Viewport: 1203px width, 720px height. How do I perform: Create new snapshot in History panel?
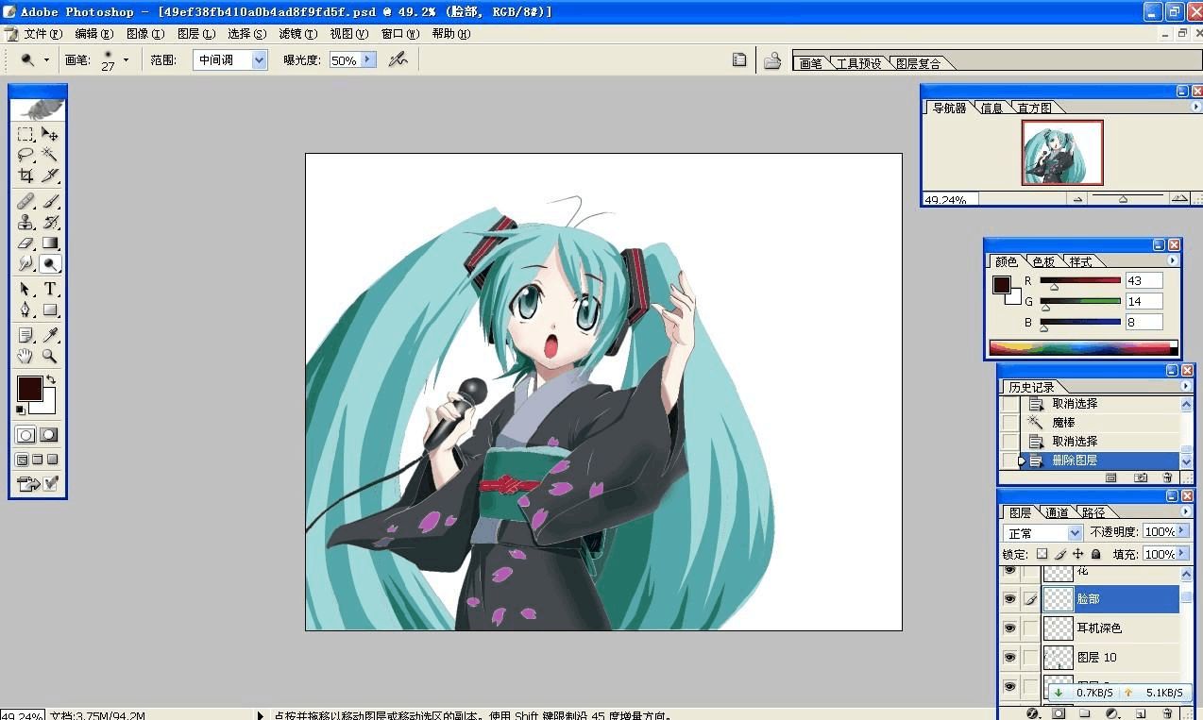(x=1141, y=477)
